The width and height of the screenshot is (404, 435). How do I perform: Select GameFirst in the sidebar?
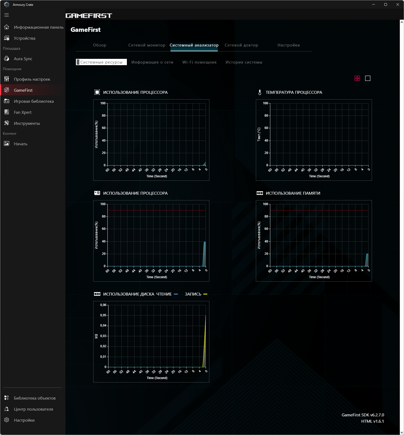[x=33, y=90]
